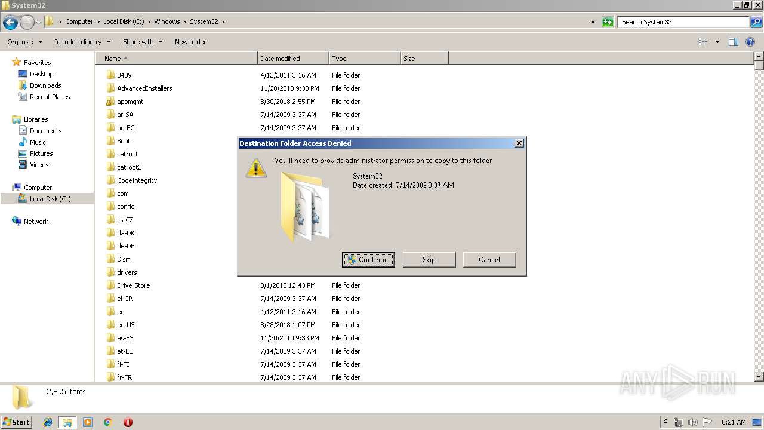
Task: Click the refresh button beside address bar
Action: coord(608,22)
